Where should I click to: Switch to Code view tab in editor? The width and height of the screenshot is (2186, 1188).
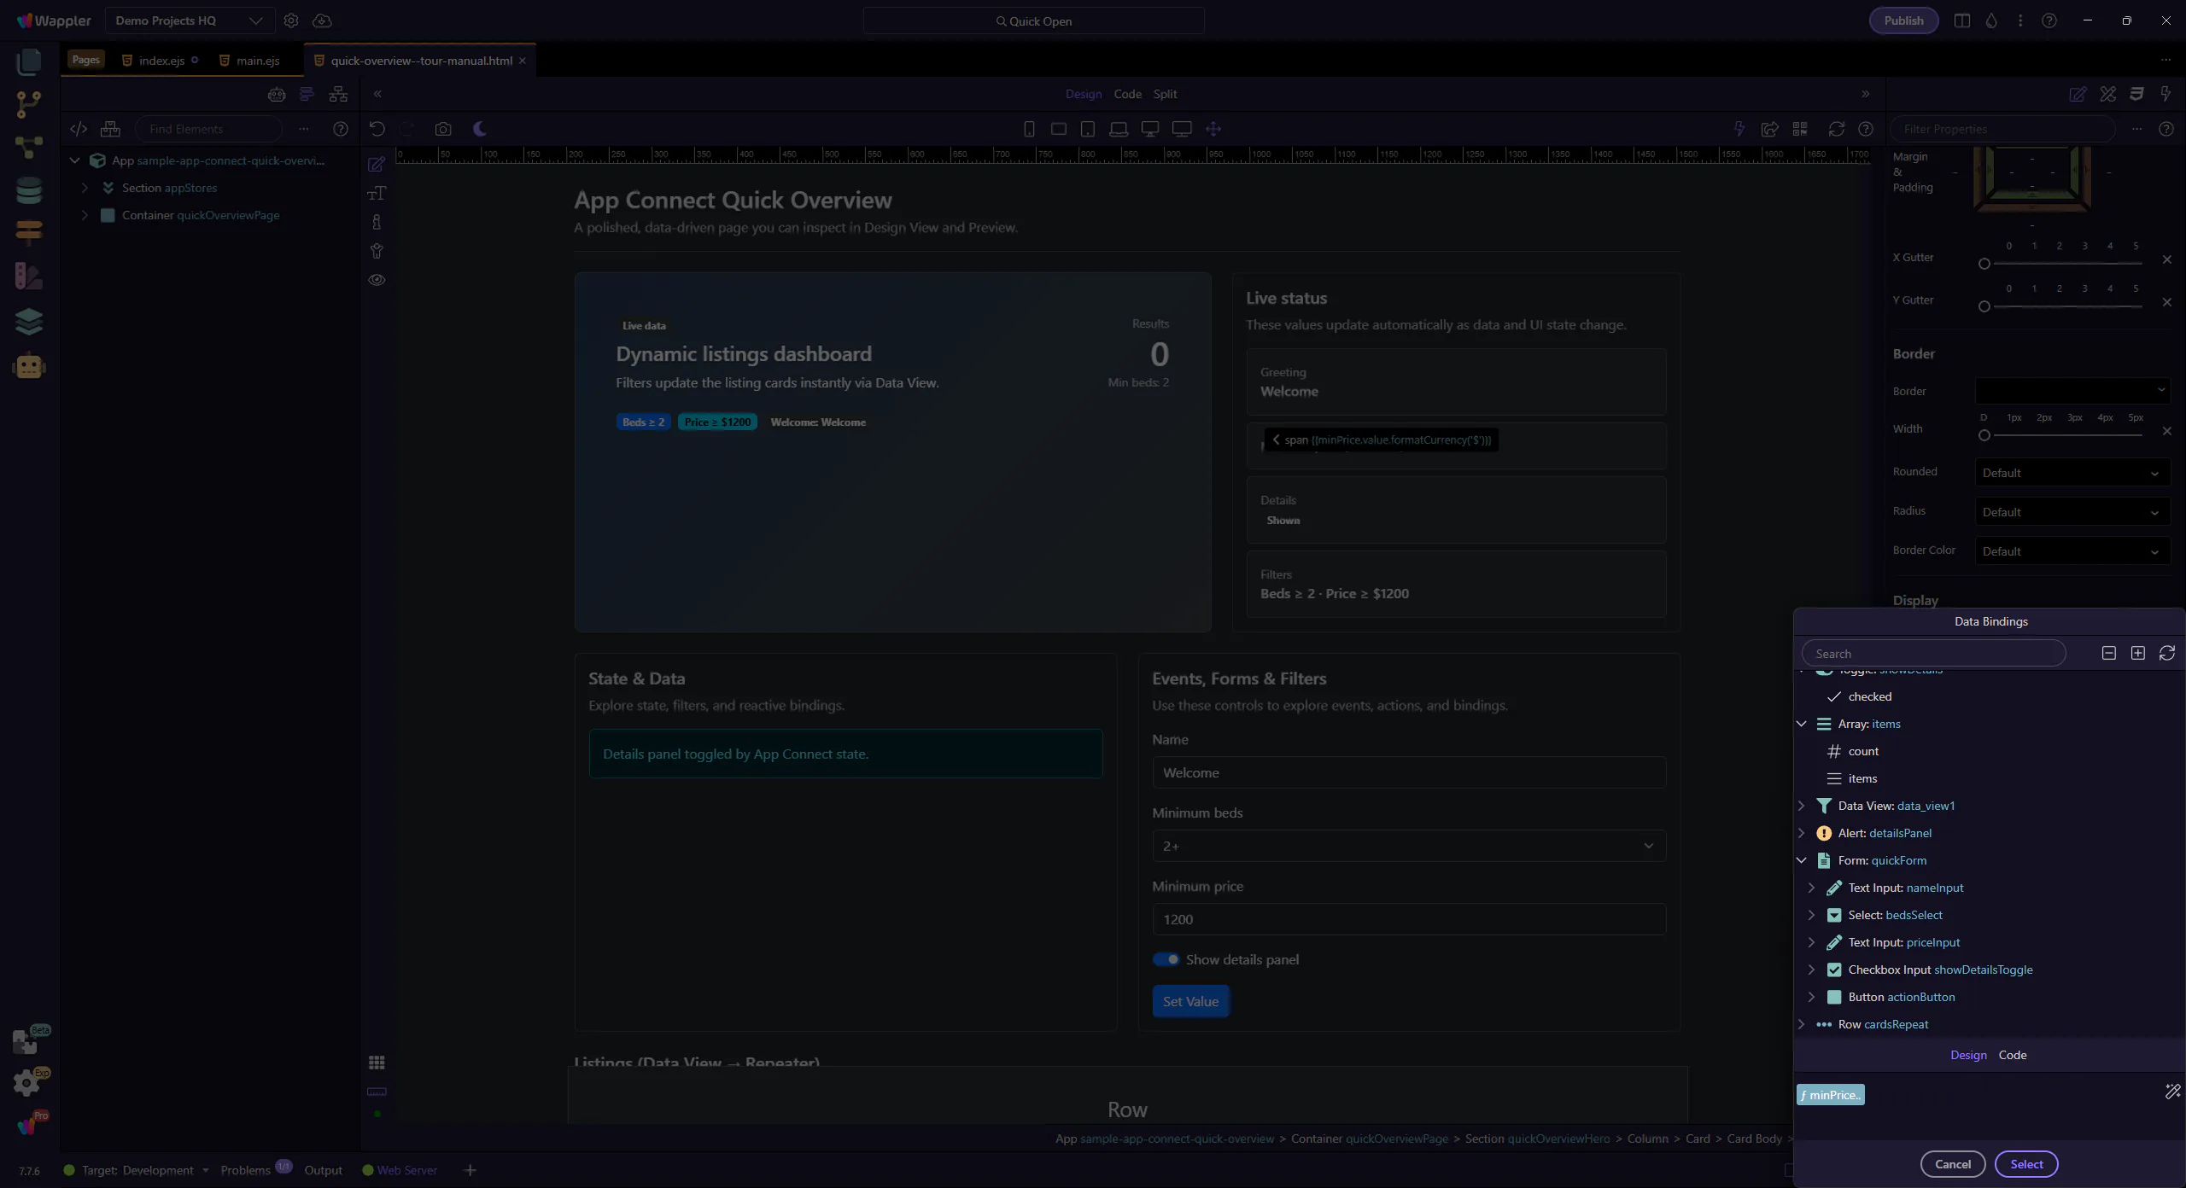[x=1127, y=94]
